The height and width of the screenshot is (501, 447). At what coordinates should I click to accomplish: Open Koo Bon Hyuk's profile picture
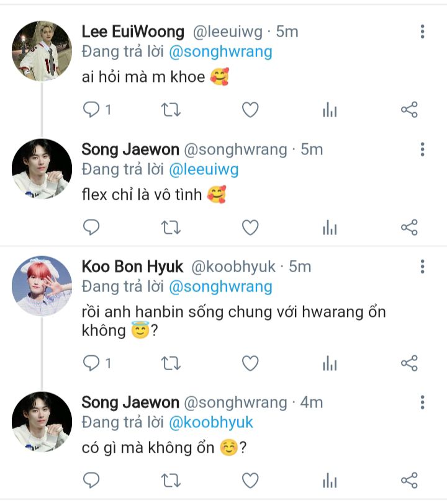pyautogui.click(x=42, y=285)
